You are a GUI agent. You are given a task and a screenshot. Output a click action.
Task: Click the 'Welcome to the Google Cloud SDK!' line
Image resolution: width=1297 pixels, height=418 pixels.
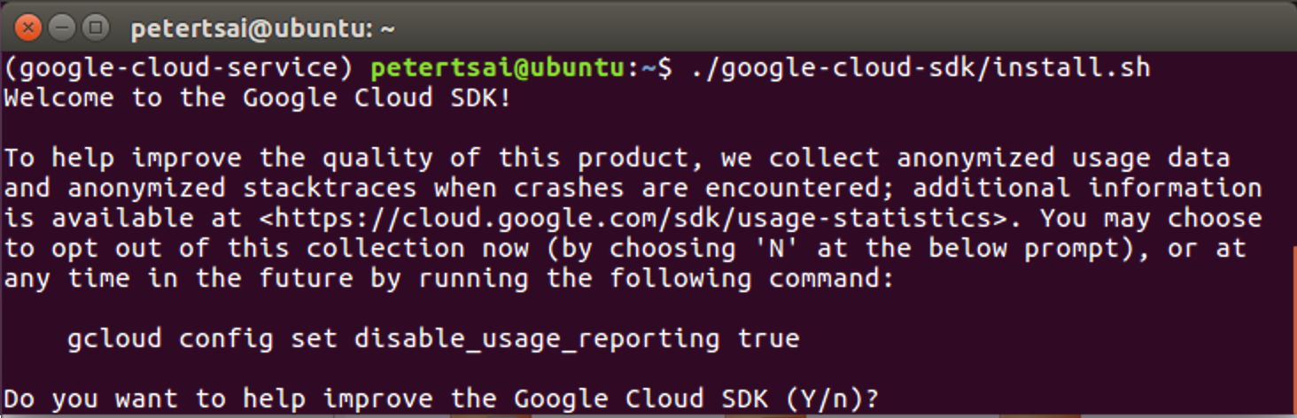(x=258, y=97)
